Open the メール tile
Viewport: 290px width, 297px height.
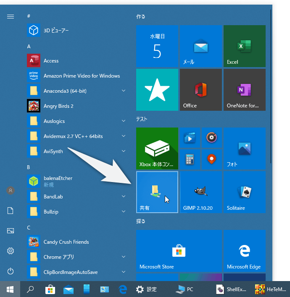(201, 46)
